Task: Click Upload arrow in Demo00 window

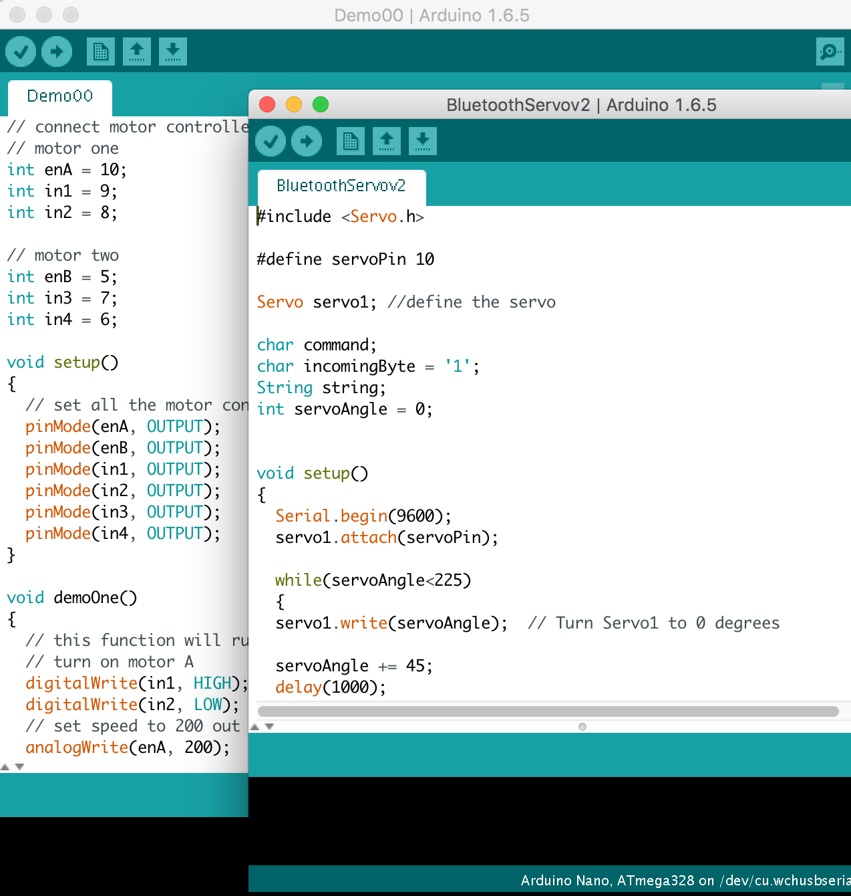Action: [x=57, y=51]
